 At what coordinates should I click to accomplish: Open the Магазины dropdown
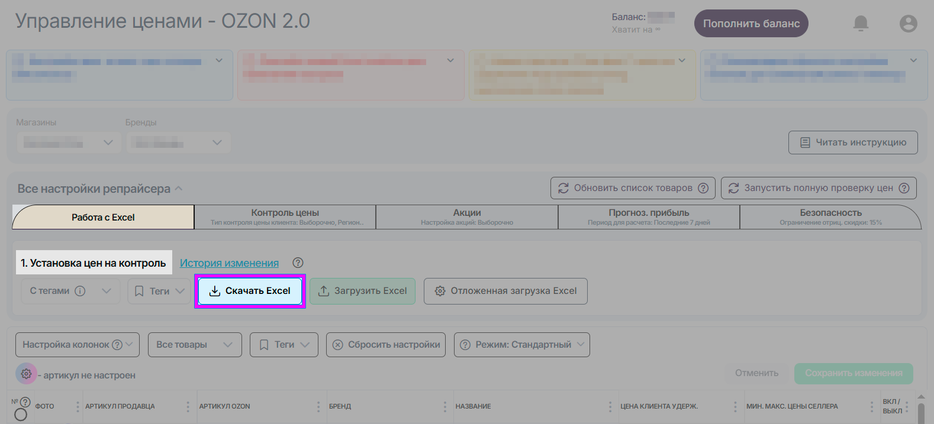(69, 143)
